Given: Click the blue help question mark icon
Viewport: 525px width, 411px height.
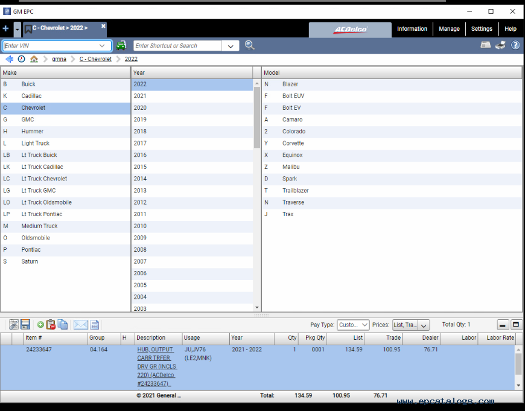Looking at the screenshot, I should coord(515,45).
